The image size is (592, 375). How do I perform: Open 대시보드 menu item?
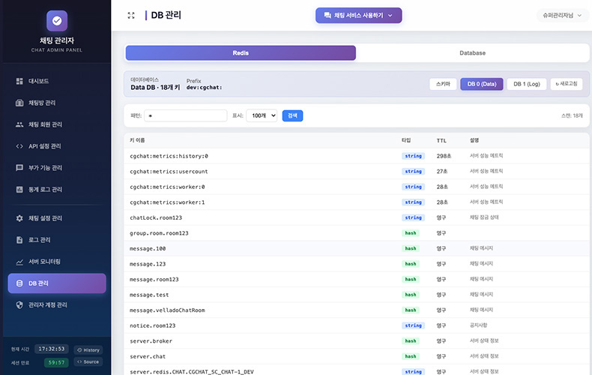[57, 81]
